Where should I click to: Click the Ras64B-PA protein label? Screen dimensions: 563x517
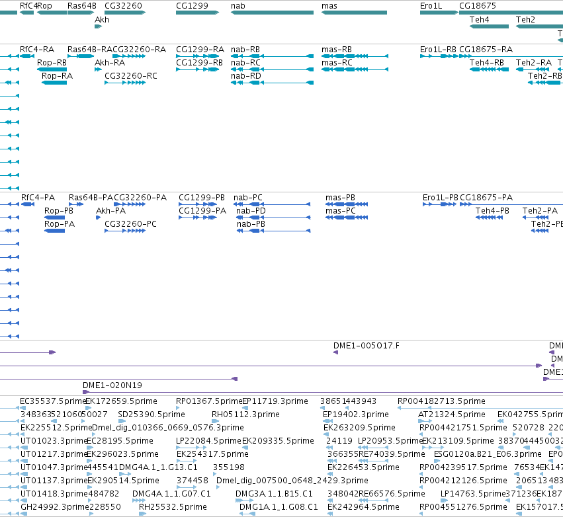click(x=91, y=198)
